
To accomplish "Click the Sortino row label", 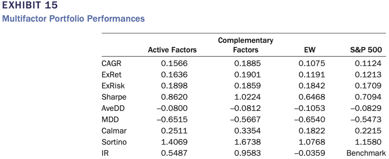I will pyautogui.click(x=114, y=142).
